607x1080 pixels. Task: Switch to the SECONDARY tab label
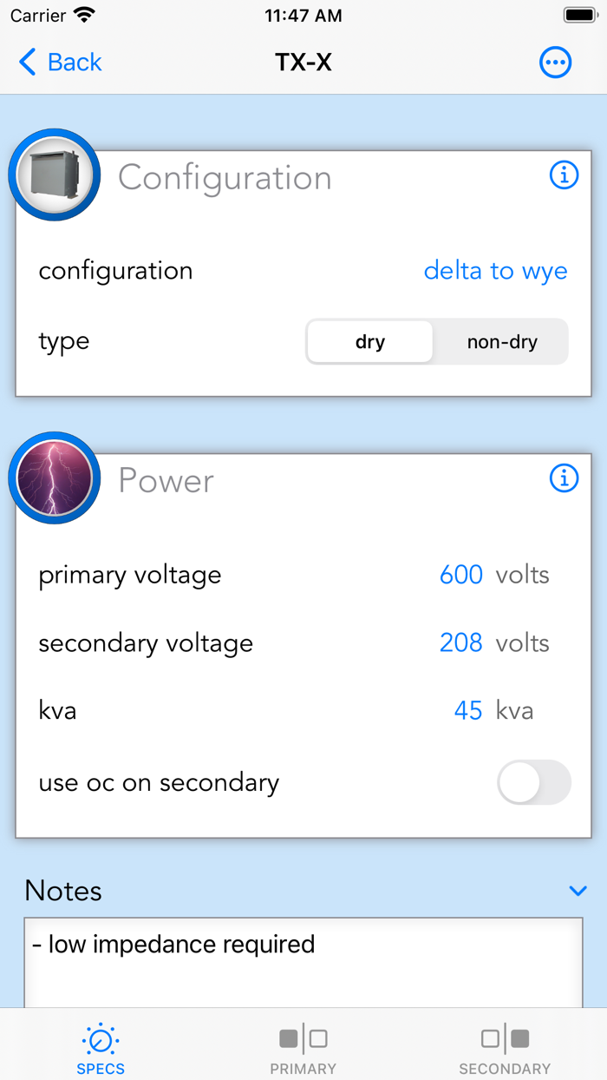pyautogui.click(x=505, y=1069)
